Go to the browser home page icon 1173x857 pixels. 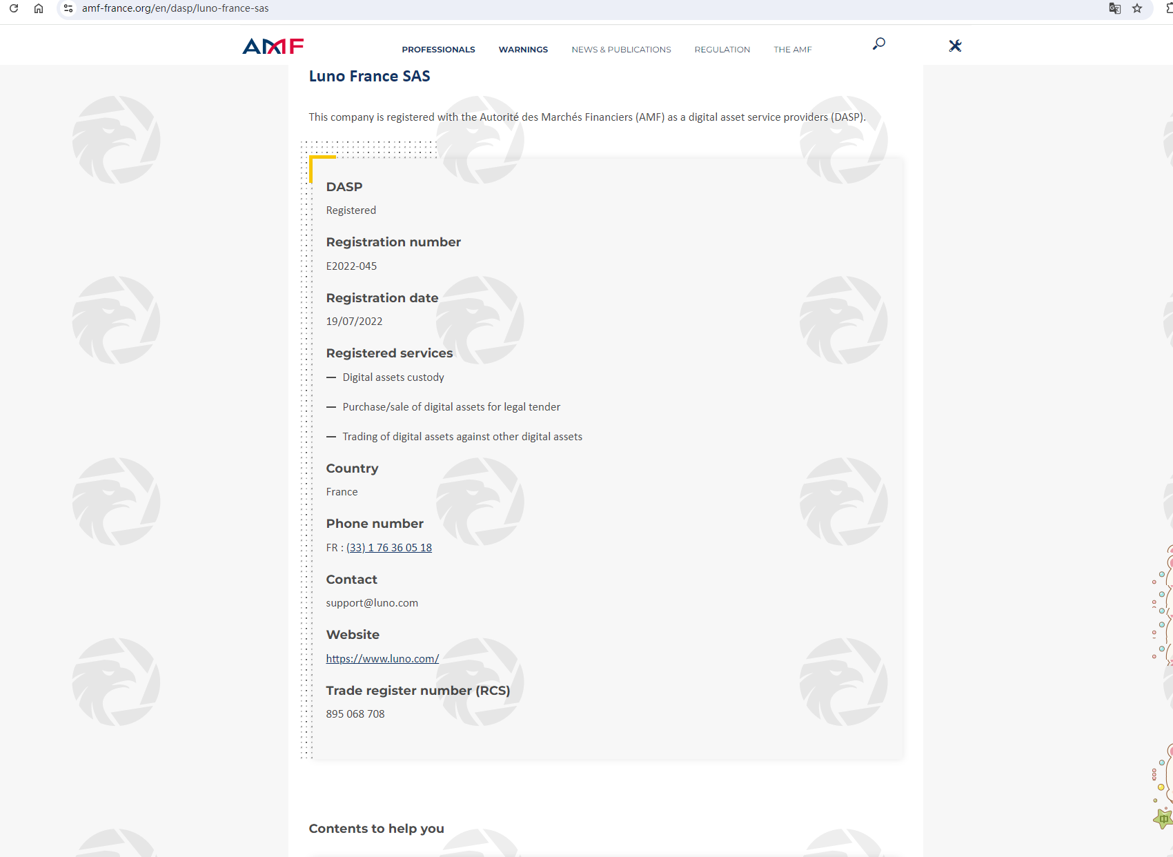[39, 8]
